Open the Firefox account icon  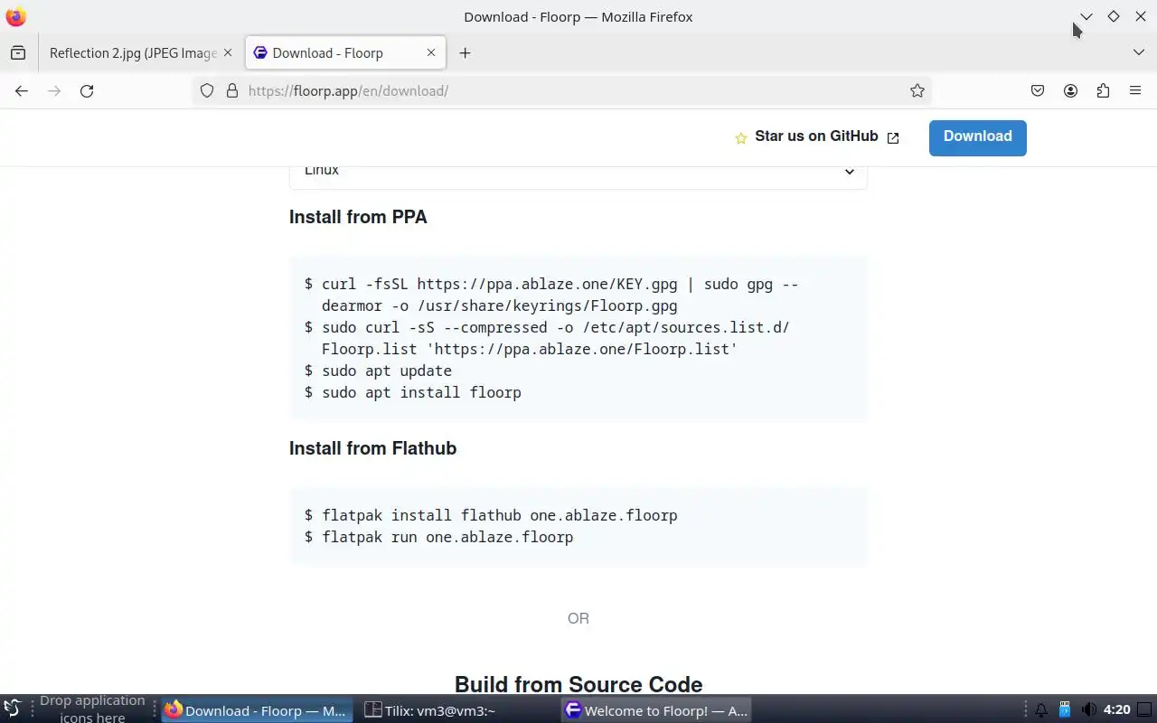[x=1070, y=90]
